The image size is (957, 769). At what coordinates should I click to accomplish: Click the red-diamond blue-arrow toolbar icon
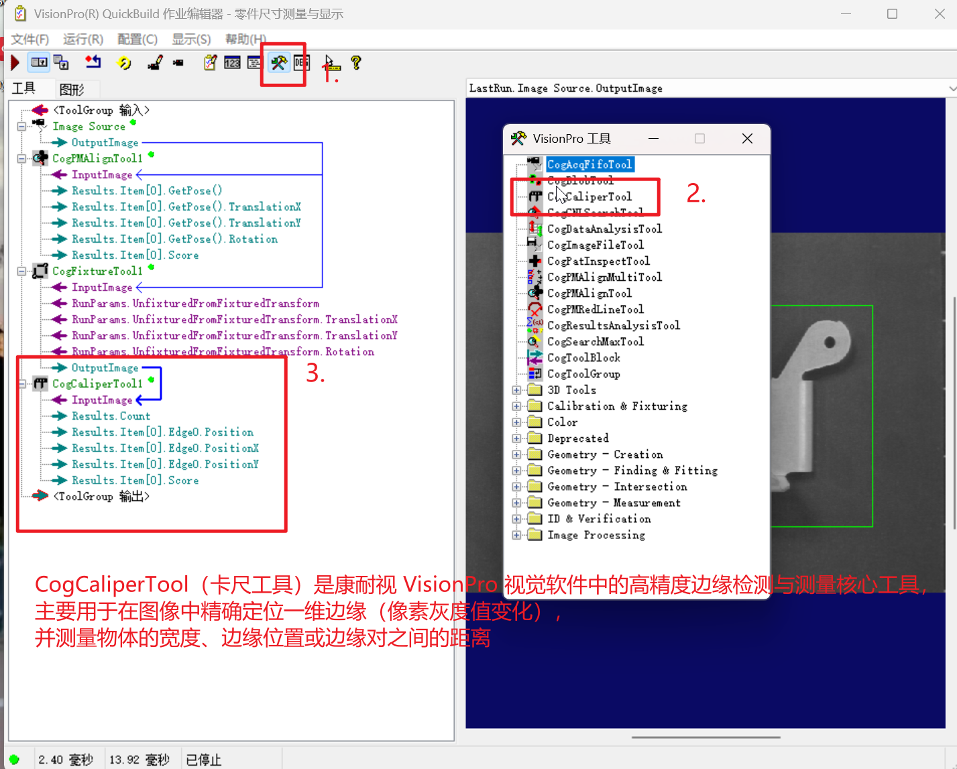point(93,62)
